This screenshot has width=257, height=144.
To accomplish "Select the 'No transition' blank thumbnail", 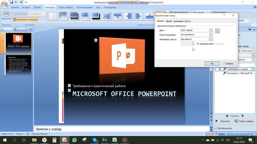I will pos(53,16).
